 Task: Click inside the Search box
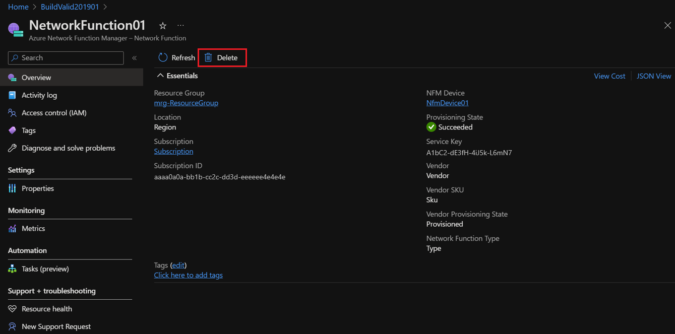(x=65, y=57)
